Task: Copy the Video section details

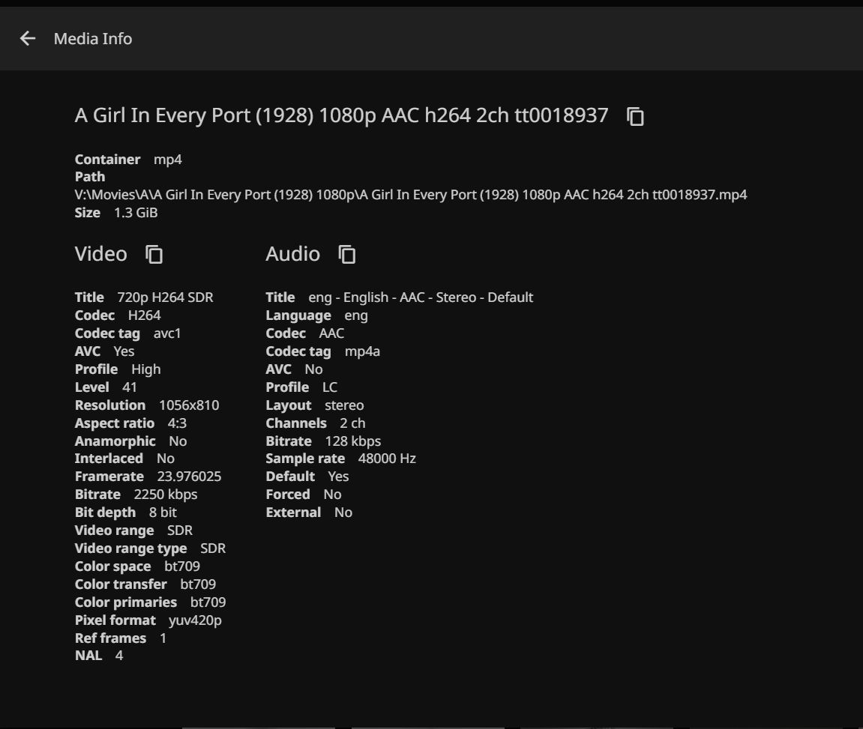Action: point(154,255)
